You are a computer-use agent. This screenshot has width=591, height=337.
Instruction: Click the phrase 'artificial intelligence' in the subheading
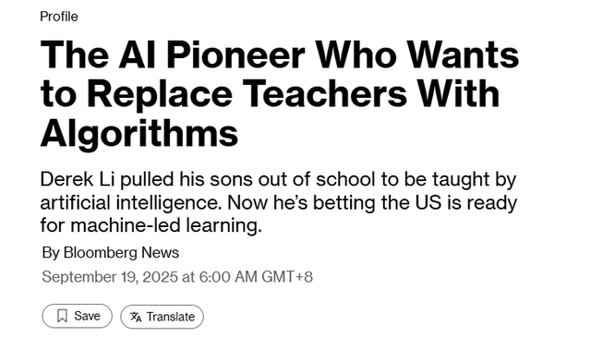pos(130,203)
